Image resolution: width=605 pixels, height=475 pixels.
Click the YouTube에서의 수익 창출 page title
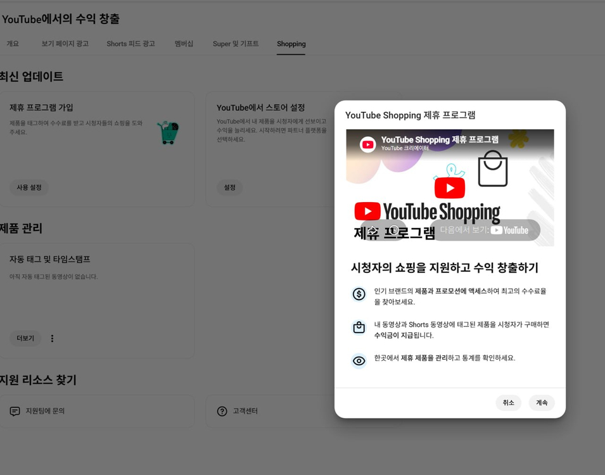(x=61, y=19)
